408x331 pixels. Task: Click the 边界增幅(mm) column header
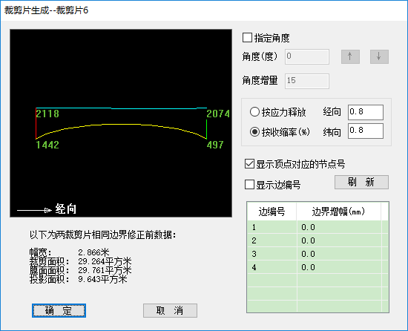pos(338,212)
